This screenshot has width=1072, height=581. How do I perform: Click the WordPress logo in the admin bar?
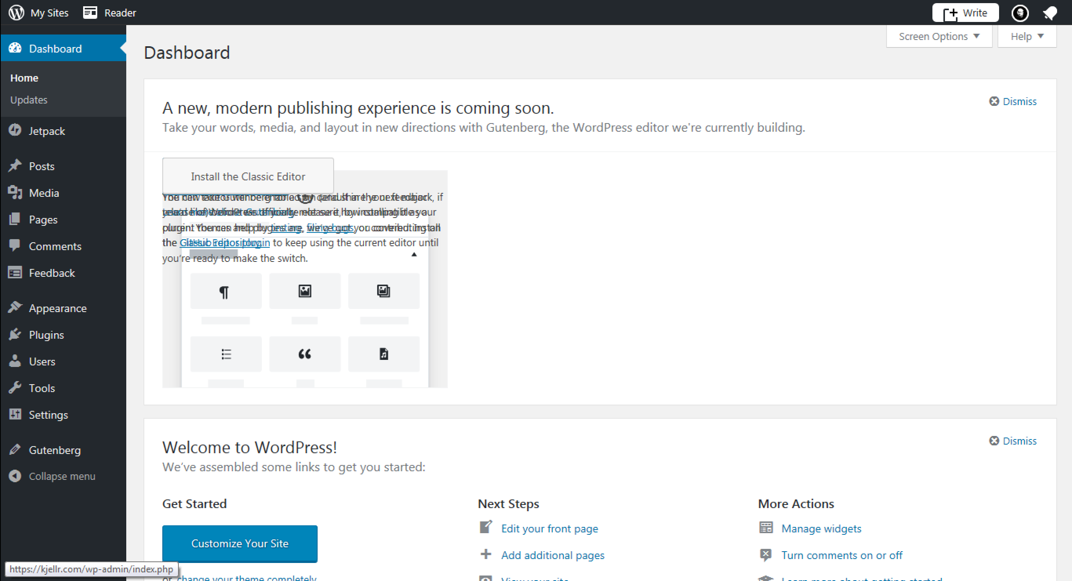[x=16, y=13]
